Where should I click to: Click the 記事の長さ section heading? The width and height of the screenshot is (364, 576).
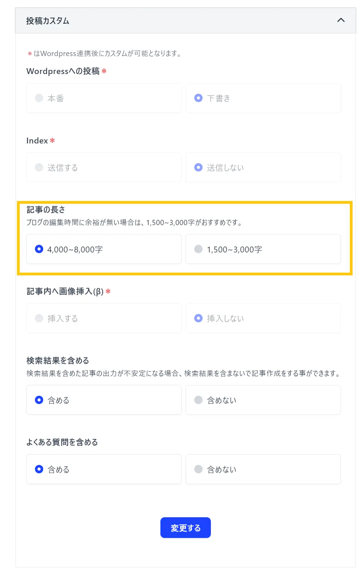tap(46, 210)
